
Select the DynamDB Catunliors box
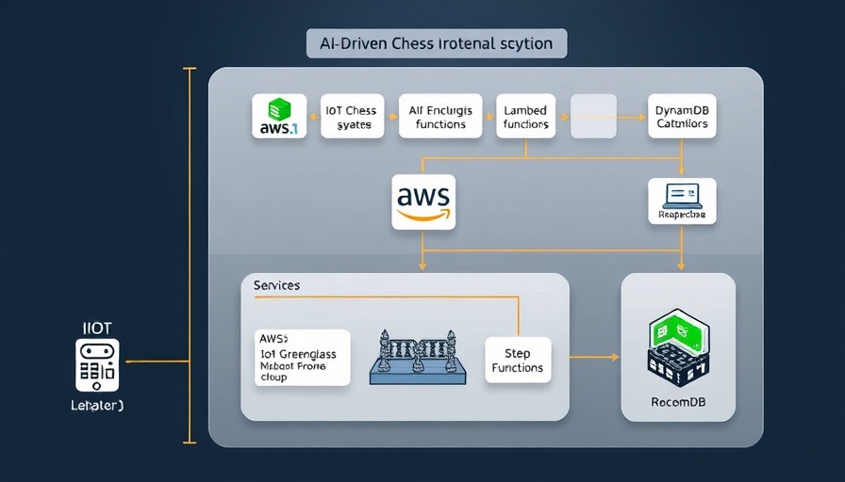point(682,116)
